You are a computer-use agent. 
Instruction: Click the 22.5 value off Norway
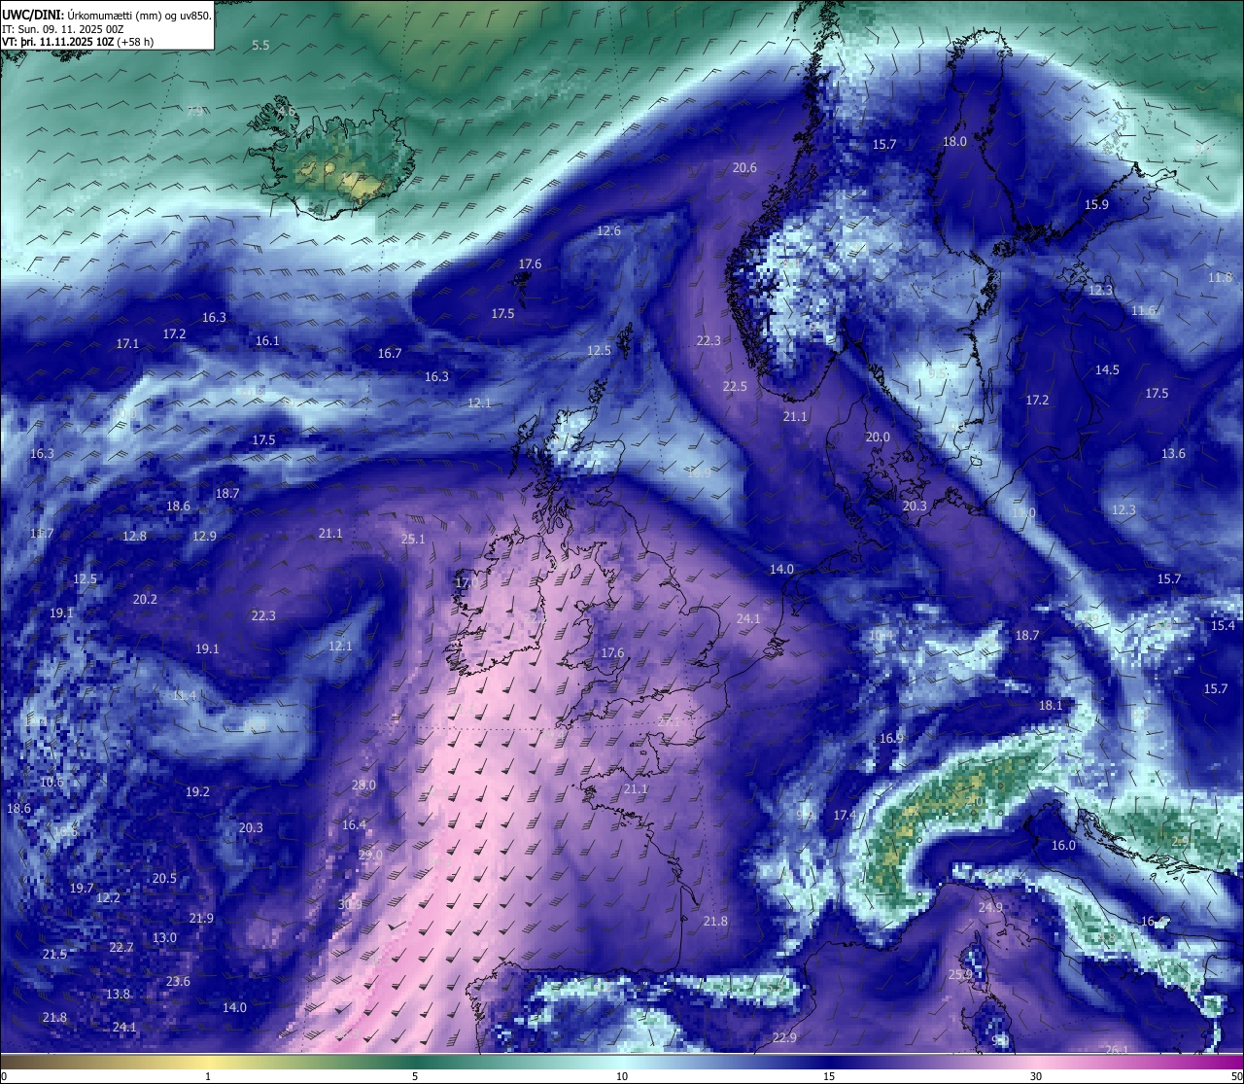coord(735,387)
